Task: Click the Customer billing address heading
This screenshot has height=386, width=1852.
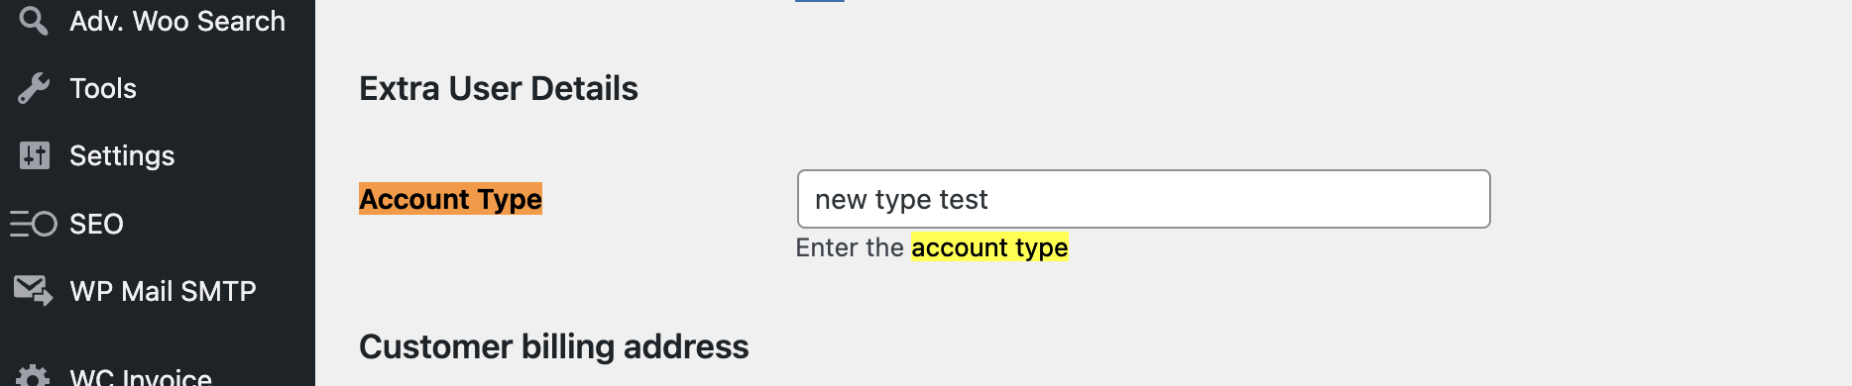Action: point(553,346)
